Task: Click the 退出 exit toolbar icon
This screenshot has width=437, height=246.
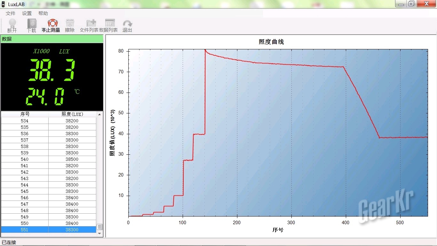Action: 127,24
